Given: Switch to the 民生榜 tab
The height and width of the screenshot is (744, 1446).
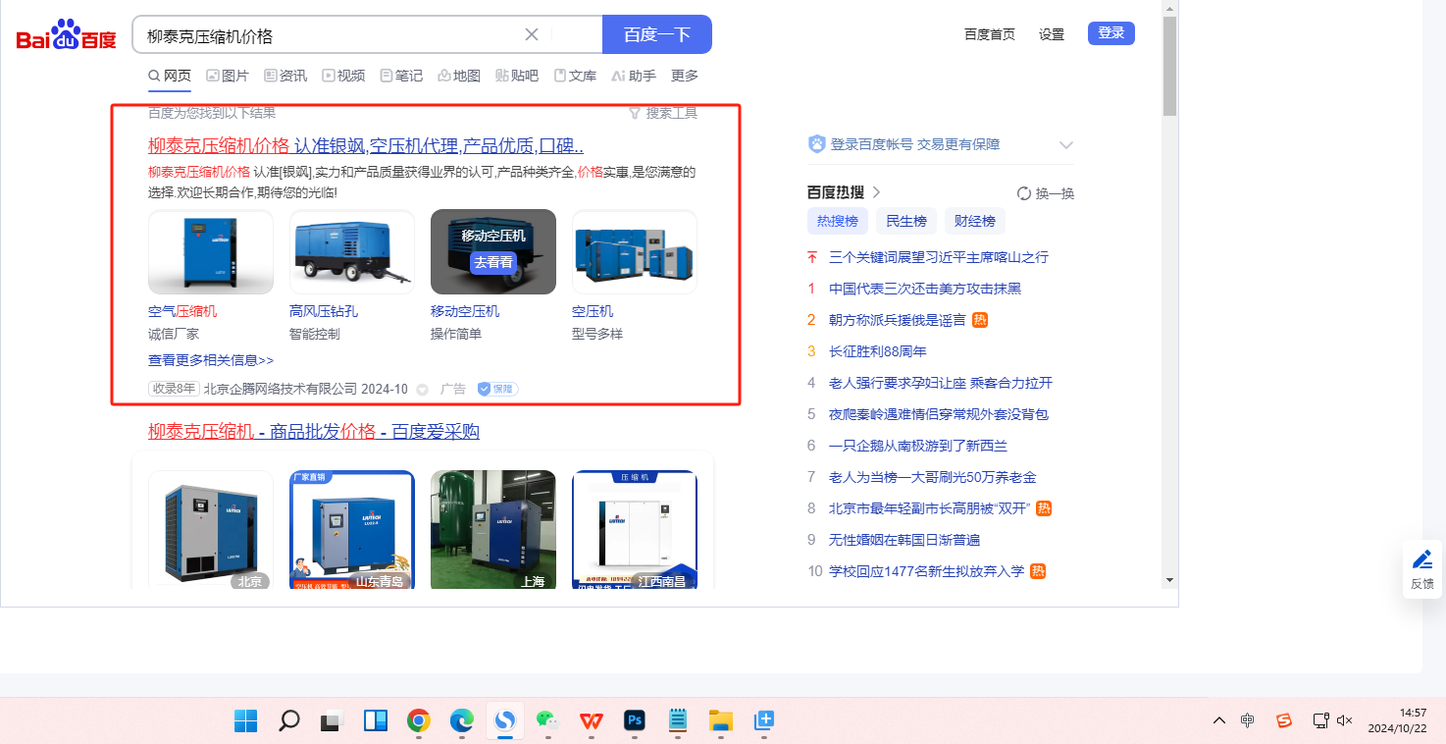Looking at the screenshot, I should coord(906,221).
